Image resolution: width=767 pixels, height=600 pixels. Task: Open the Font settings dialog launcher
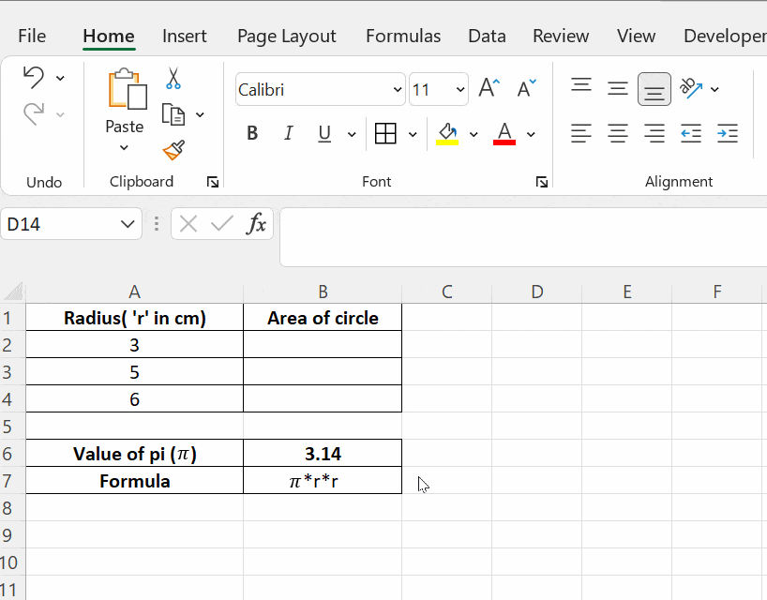(542, 183)
